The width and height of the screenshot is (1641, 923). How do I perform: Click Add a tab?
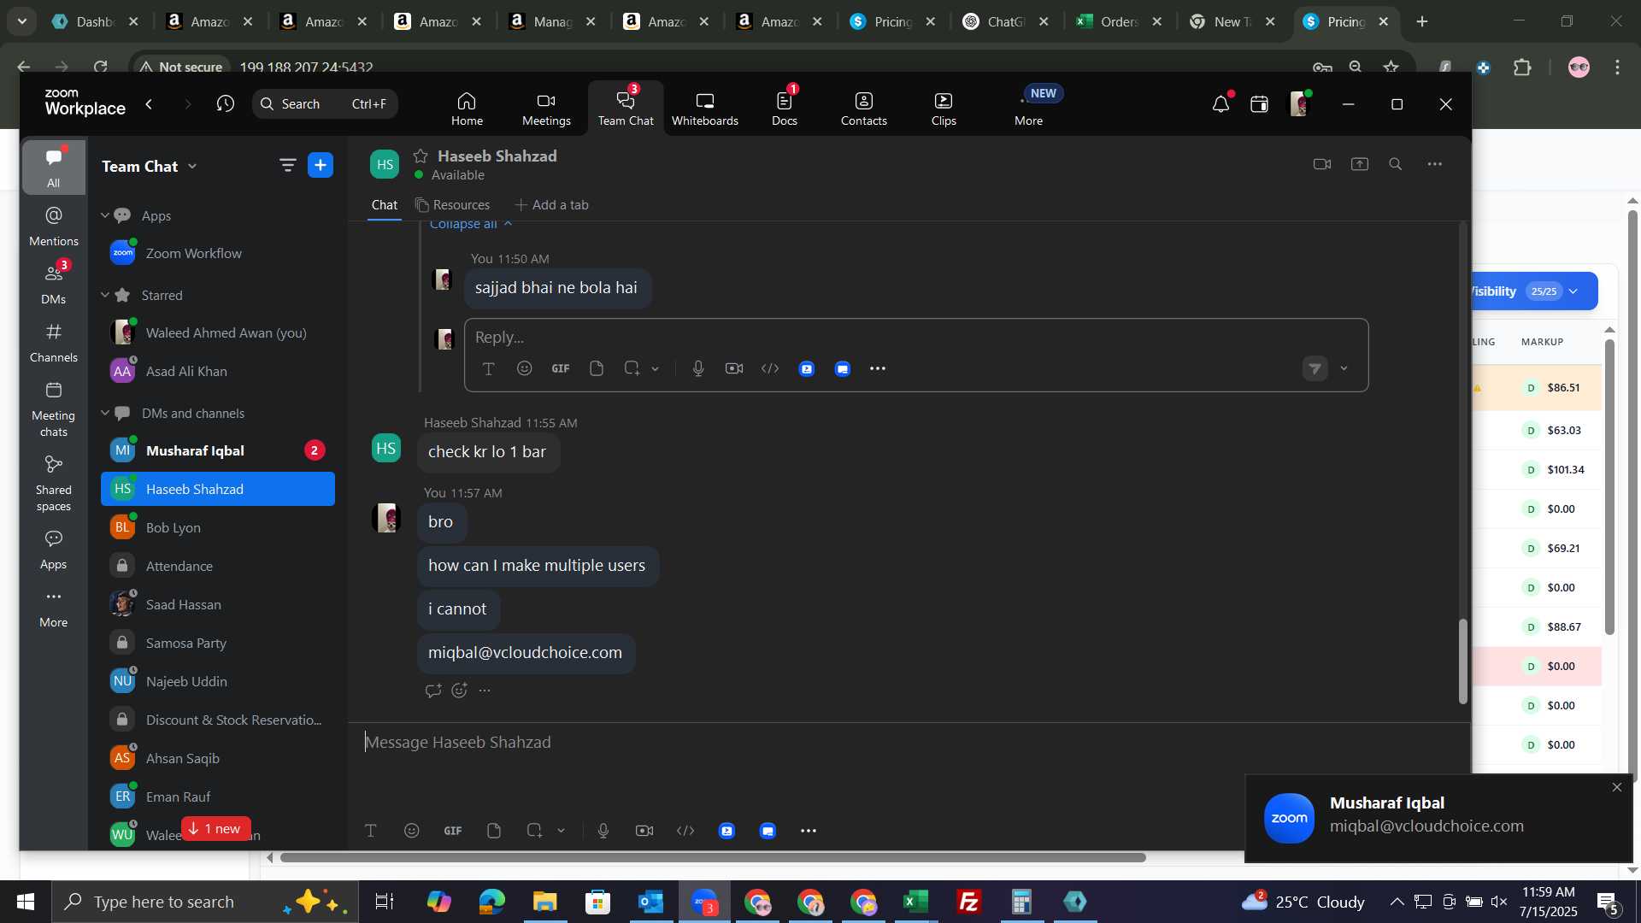tap(552, 205)
